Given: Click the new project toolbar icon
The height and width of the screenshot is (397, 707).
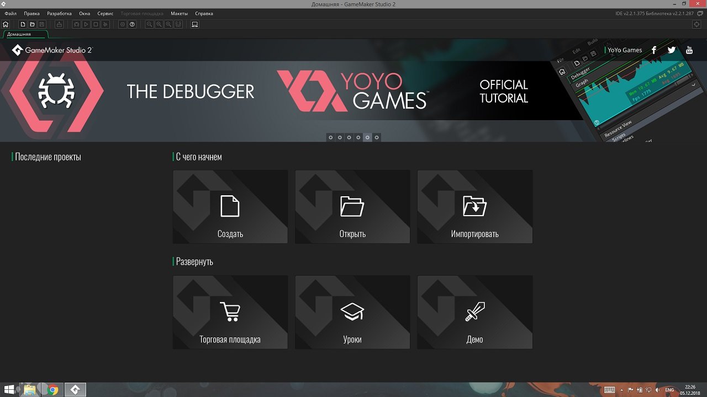Looking at the screenshot, I should 23,24.
